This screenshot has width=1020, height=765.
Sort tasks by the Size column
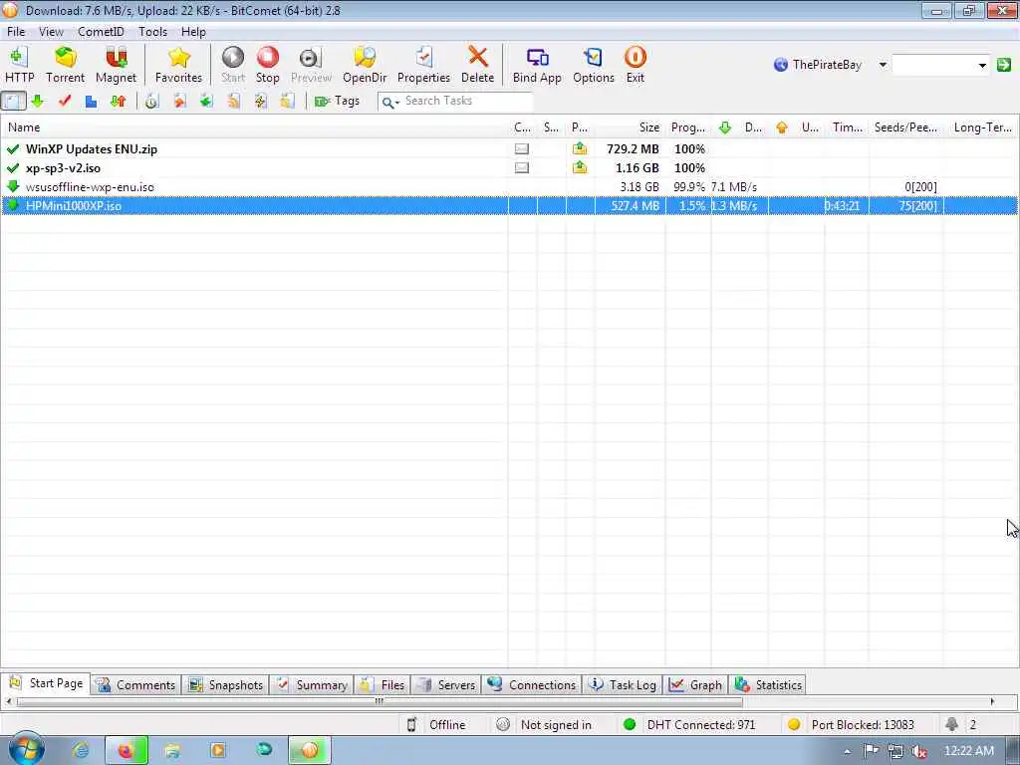(x=630, y=127)
